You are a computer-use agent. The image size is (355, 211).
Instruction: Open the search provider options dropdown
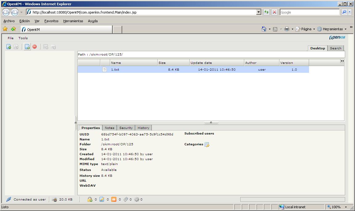tap(349, 12)
